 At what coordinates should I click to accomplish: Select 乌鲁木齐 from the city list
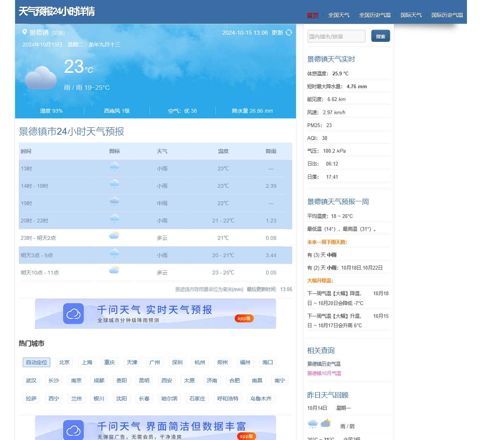[261, 399]
